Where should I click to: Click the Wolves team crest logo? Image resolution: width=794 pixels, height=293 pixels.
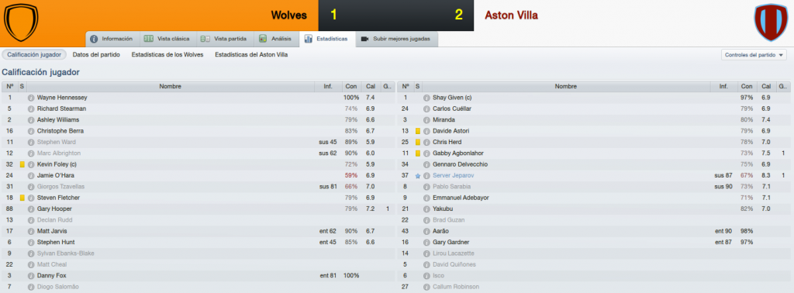pos(21,22)
